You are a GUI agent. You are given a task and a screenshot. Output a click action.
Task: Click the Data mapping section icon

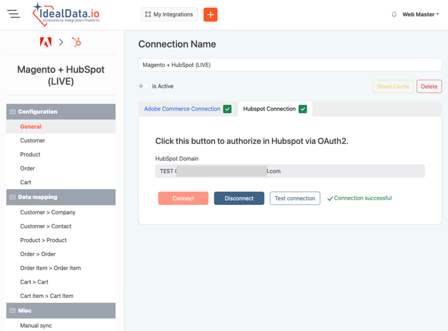[x=12, y=197]
